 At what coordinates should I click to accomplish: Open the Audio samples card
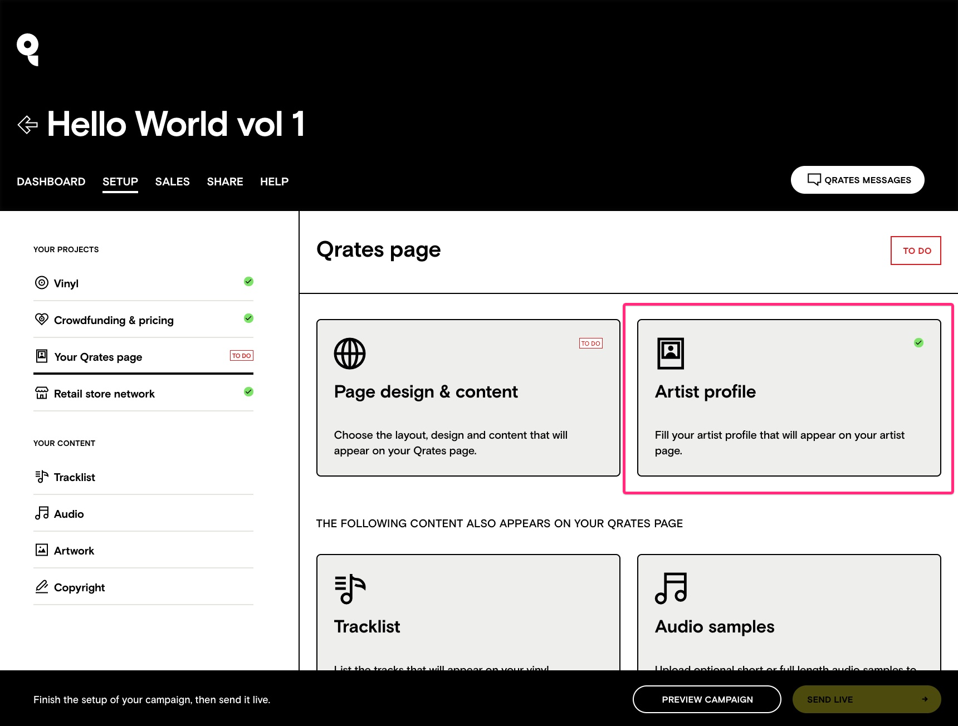point(789,612)
